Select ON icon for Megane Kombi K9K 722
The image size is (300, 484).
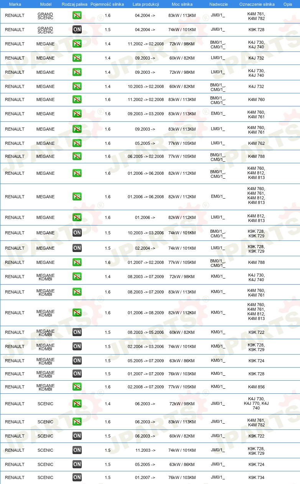(x=77, y=332)
